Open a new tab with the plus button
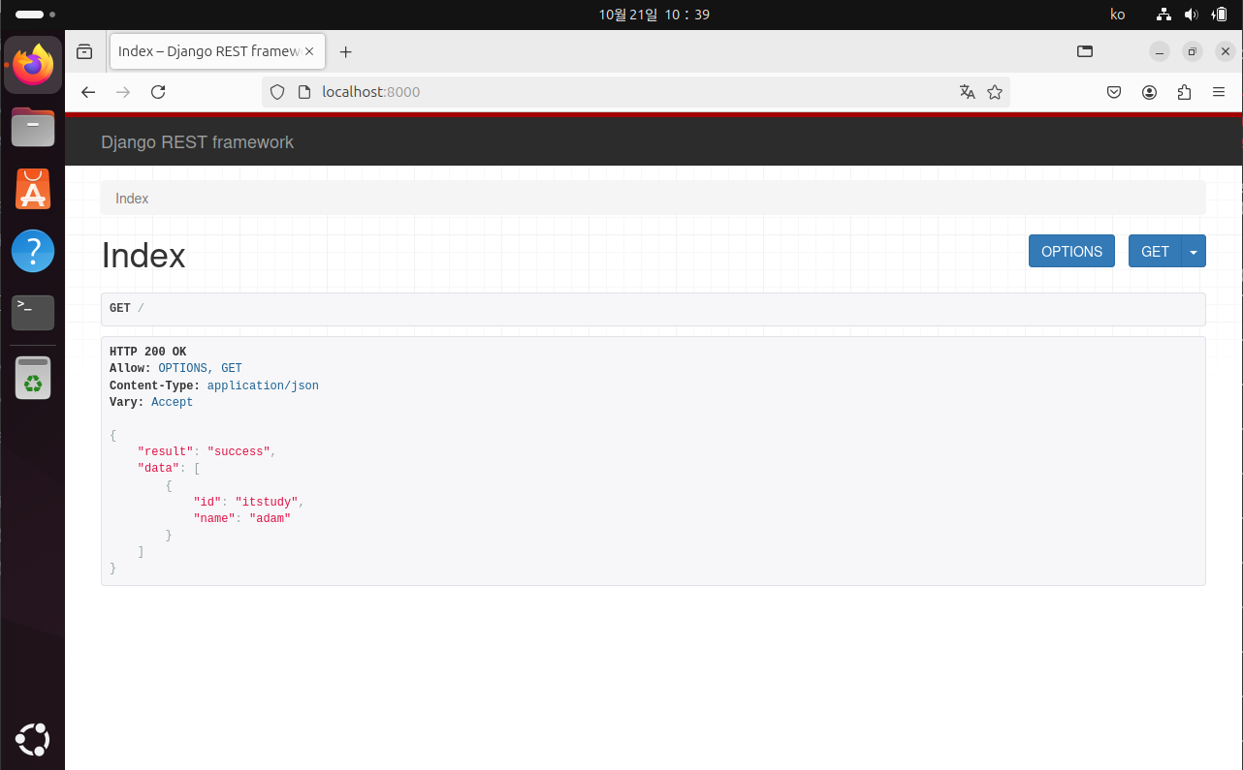This screenshot has width=1243, height=770. 345,51
